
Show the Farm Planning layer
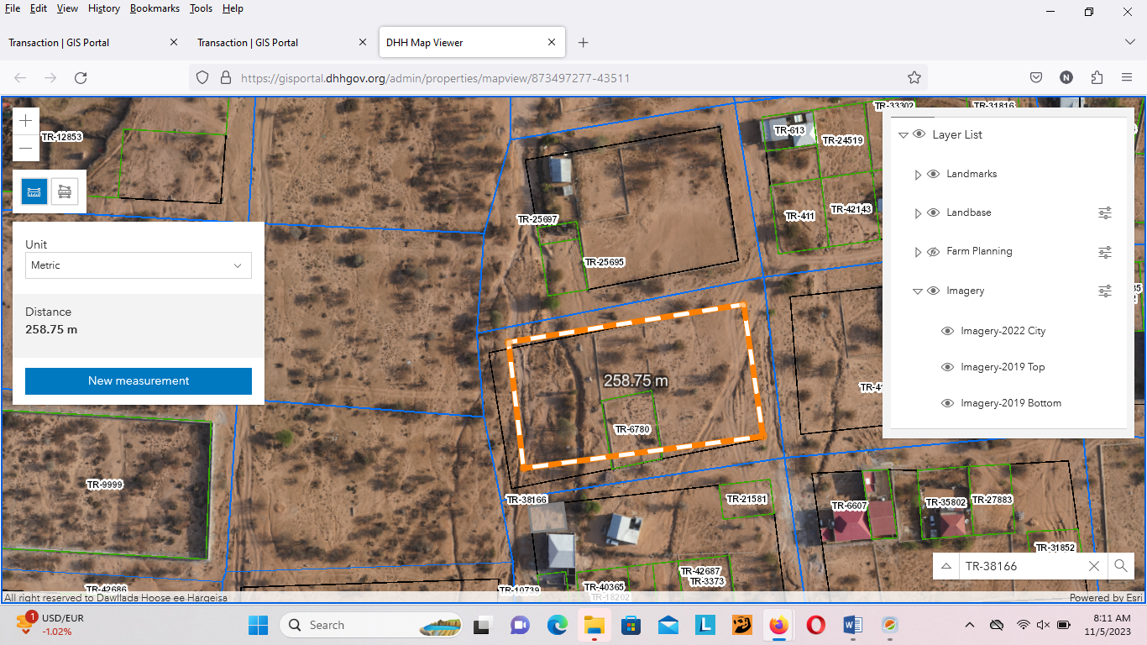[x=933, y=251]
